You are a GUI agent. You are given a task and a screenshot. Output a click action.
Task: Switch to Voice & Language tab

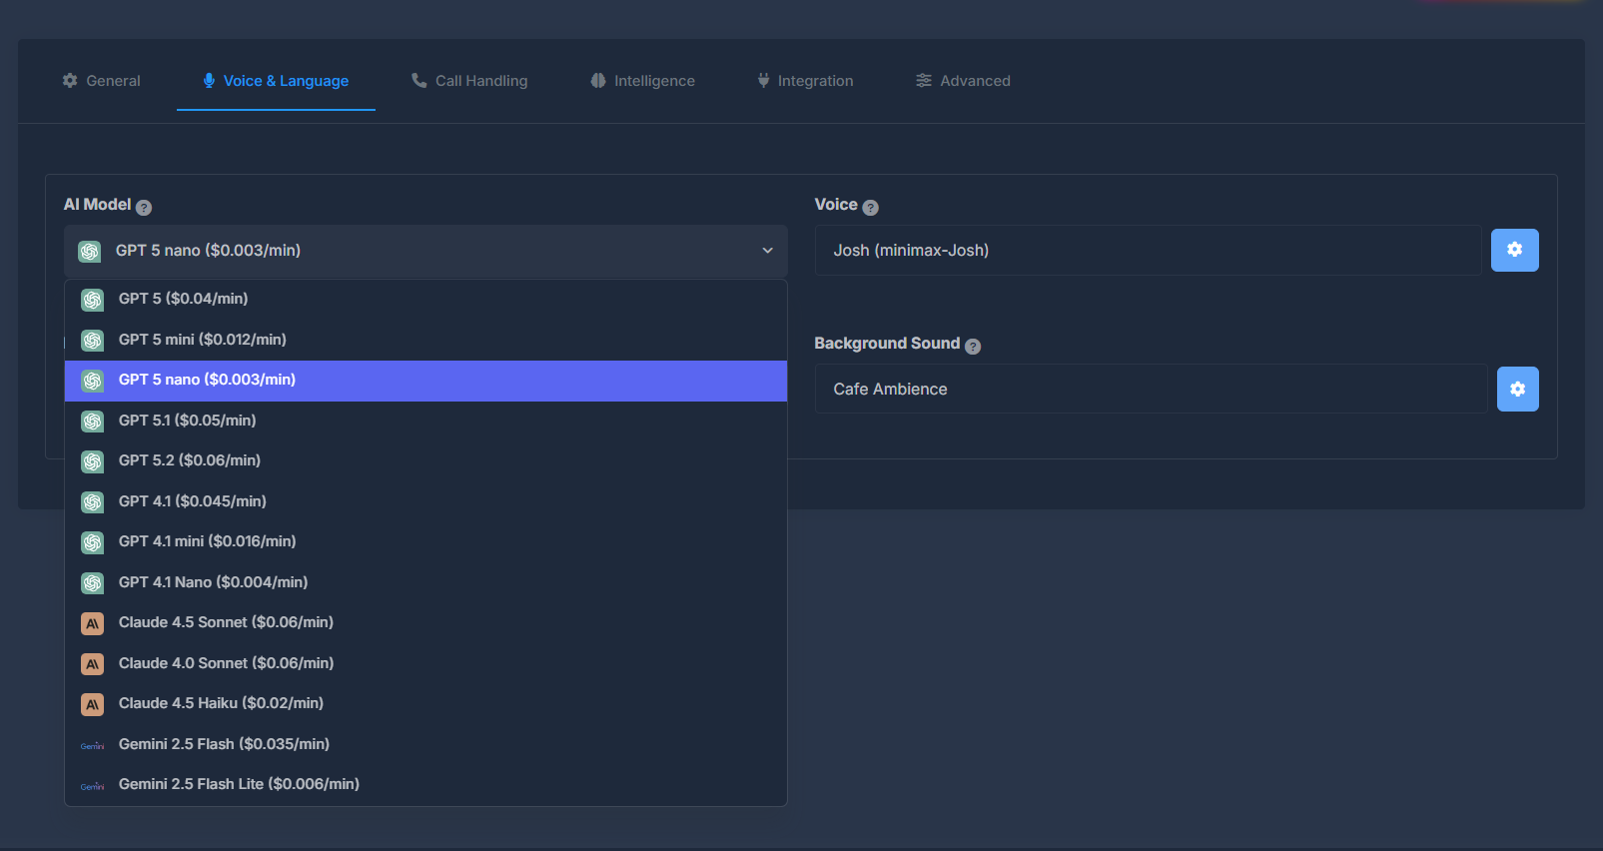276,81
